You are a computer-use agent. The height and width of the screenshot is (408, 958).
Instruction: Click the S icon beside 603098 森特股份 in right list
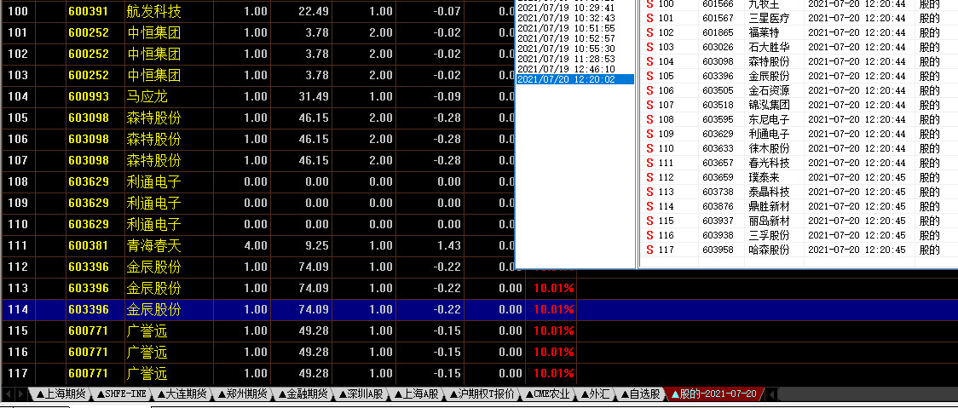(x=649, y=61)
